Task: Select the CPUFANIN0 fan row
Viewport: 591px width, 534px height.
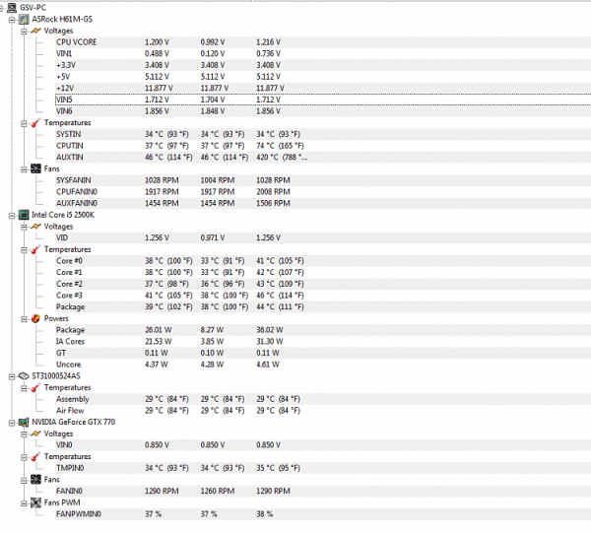Action: [x=323, y=191]
